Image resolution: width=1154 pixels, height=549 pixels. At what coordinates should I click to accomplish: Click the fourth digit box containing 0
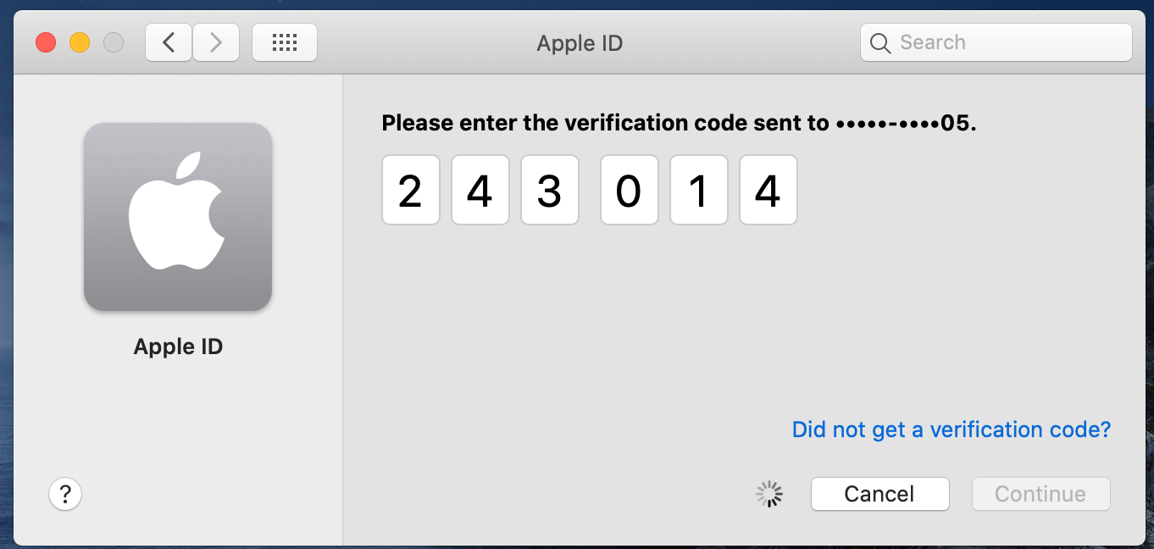click(630, 190)
